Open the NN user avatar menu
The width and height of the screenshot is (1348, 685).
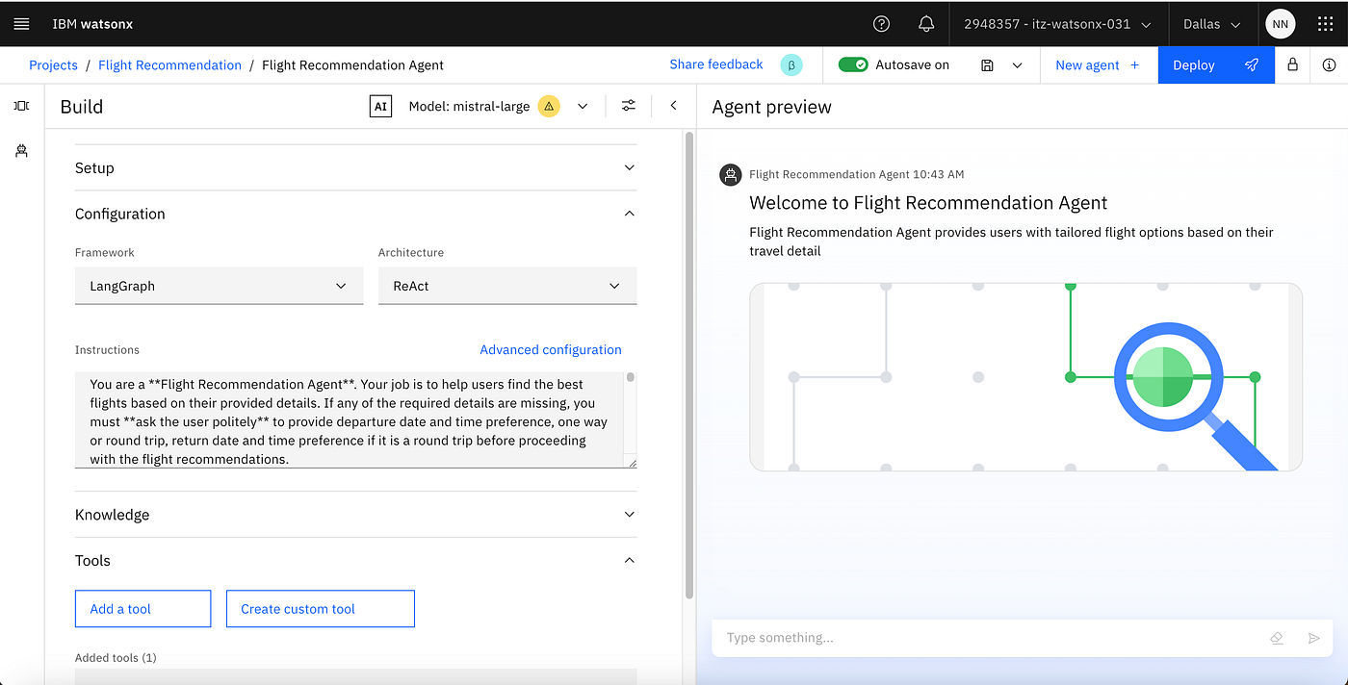pyautogui.click(x=1280, y=24)
